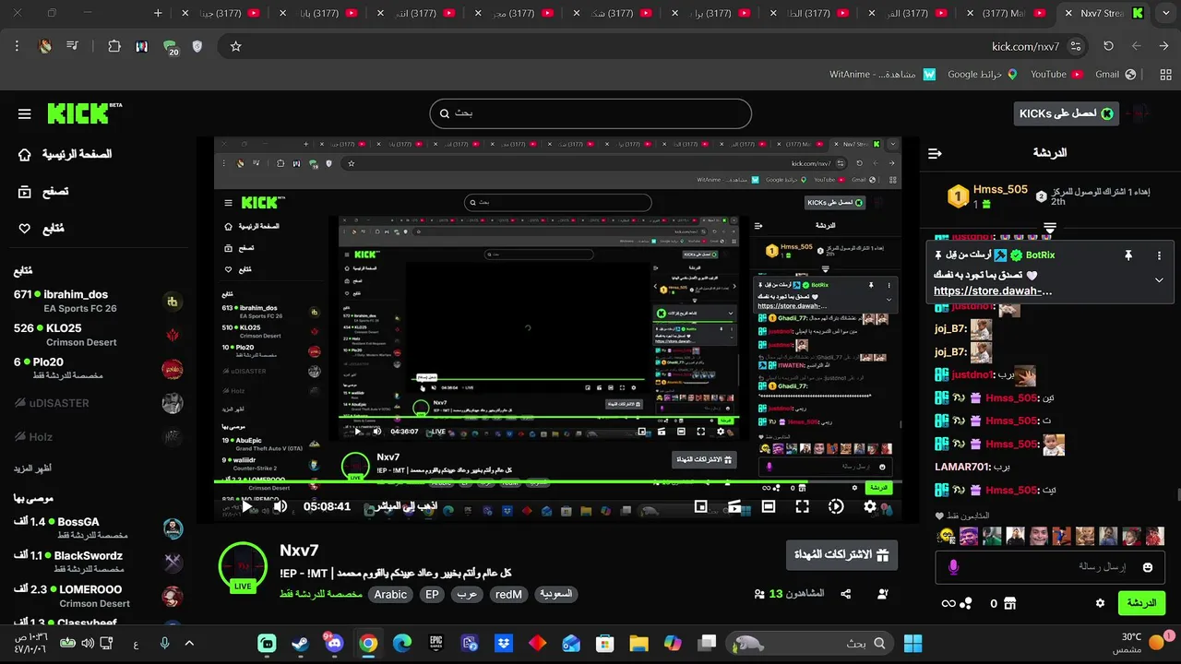Image resolution: width=1181 pixels, height=664 pixels.
Task: Open the extension showing badge 20
Action: pyautogui.click(x=170, y=47)
